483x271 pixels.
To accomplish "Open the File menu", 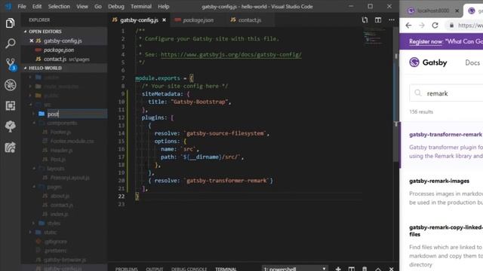I will click(22, 6).
